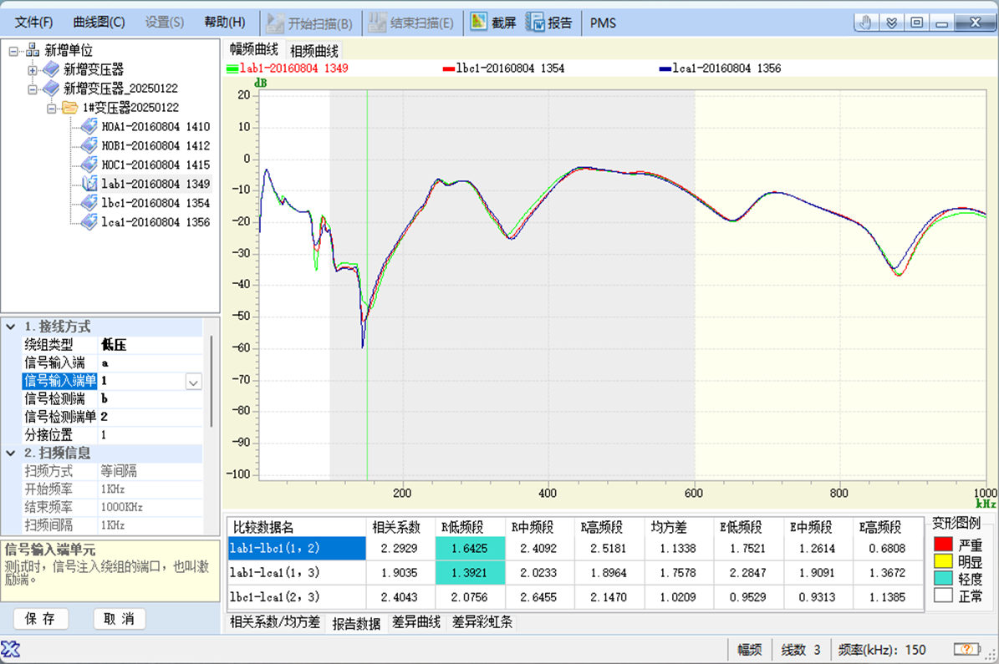Click the battery status icon in status bar
This screenshot has height=664, width=999.
[x=967, y=649]
